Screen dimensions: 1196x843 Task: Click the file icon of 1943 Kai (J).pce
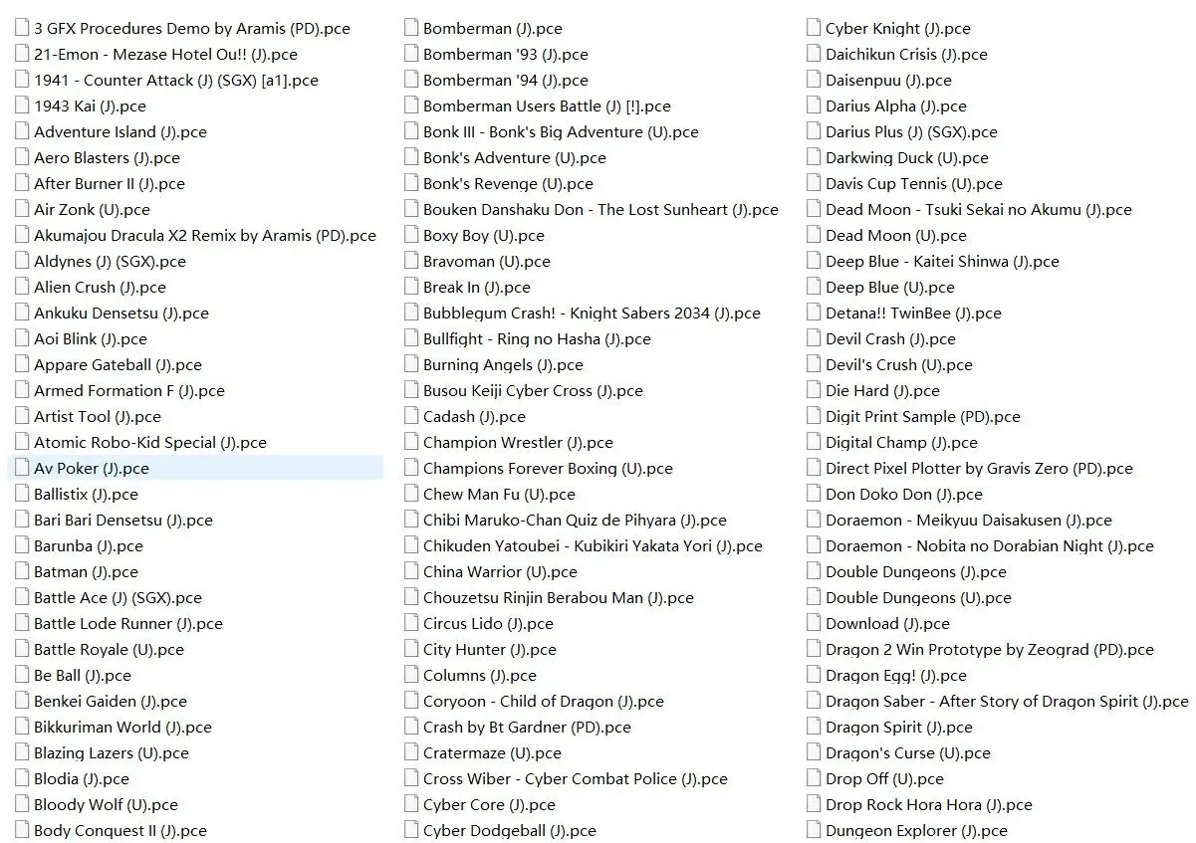[22, 105]
